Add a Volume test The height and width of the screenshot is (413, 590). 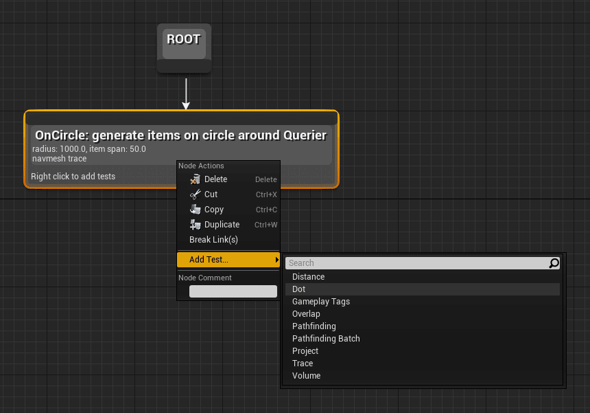point(422,376)
